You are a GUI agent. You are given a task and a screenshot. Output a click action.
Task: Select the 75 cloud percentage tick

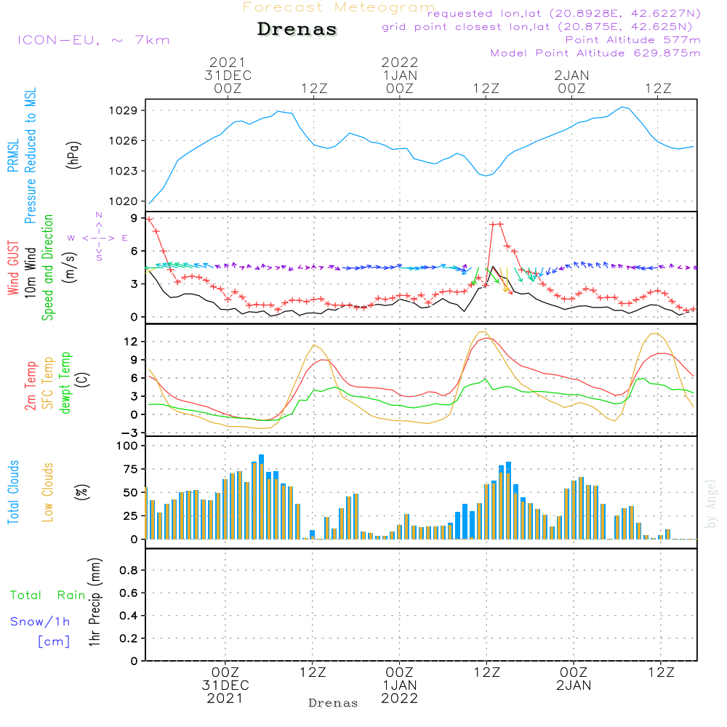coord(131,469)
